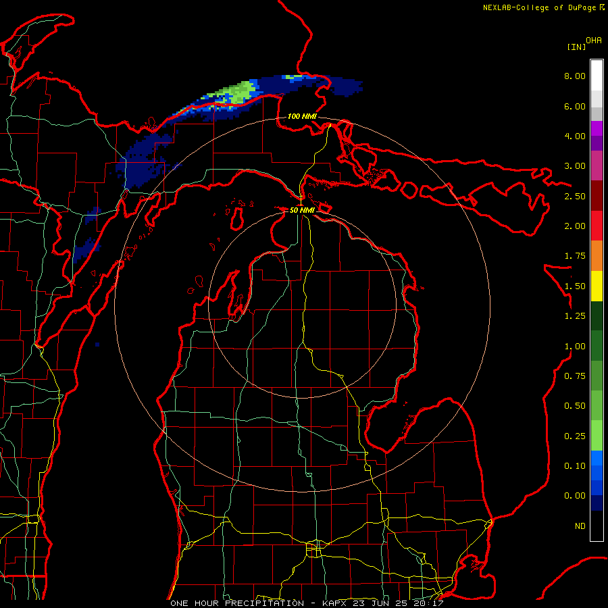
Task: Click the OHA product code label
Action: coord(594,41)
